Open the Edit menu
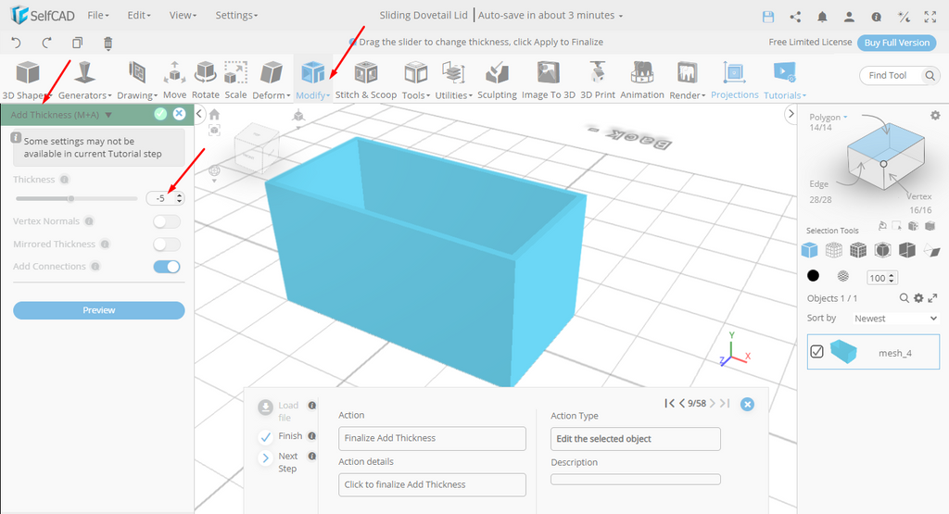949x514 pixels. 139,15
